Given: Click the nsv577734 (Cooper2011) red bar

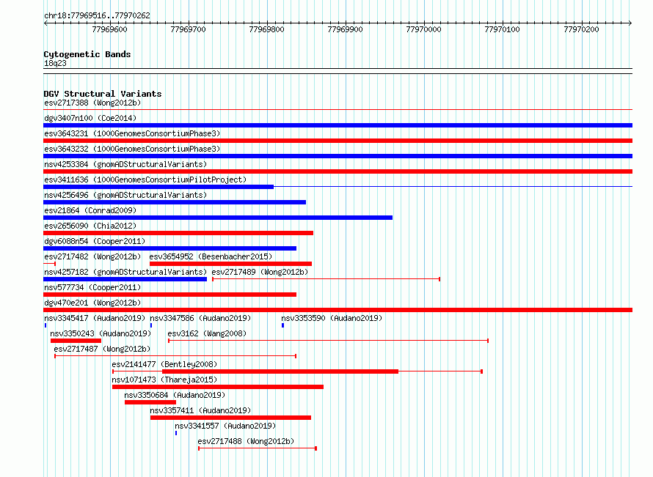Looking at the screenshot, I should pyautogui.click(x=170, y=295).
